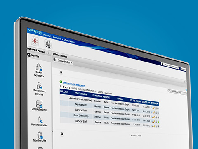Open Management Berichte in the sidebar
This screenshot has height=149, width=198.
coord(39,89)
